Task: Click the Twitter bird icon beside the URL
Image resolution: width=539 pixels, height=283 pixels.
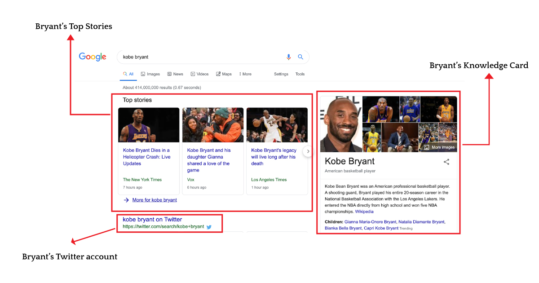Action: (x=209, y=227)
